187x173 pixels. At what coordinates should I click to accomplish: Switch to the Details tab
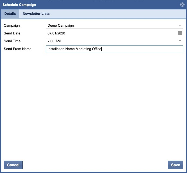pyautogui.click(x=10, y=14)
